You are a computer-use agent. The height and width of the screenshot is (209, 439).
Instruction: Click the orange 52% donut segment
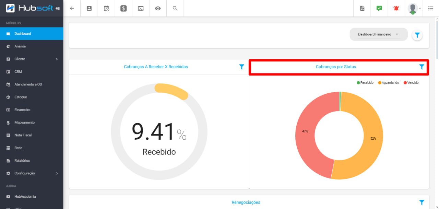[x=373, y=139]
